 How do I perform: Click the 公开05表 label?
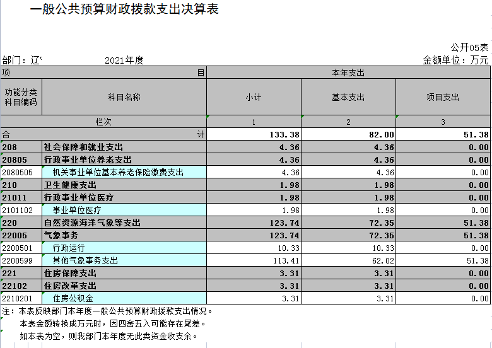point(469,48)
